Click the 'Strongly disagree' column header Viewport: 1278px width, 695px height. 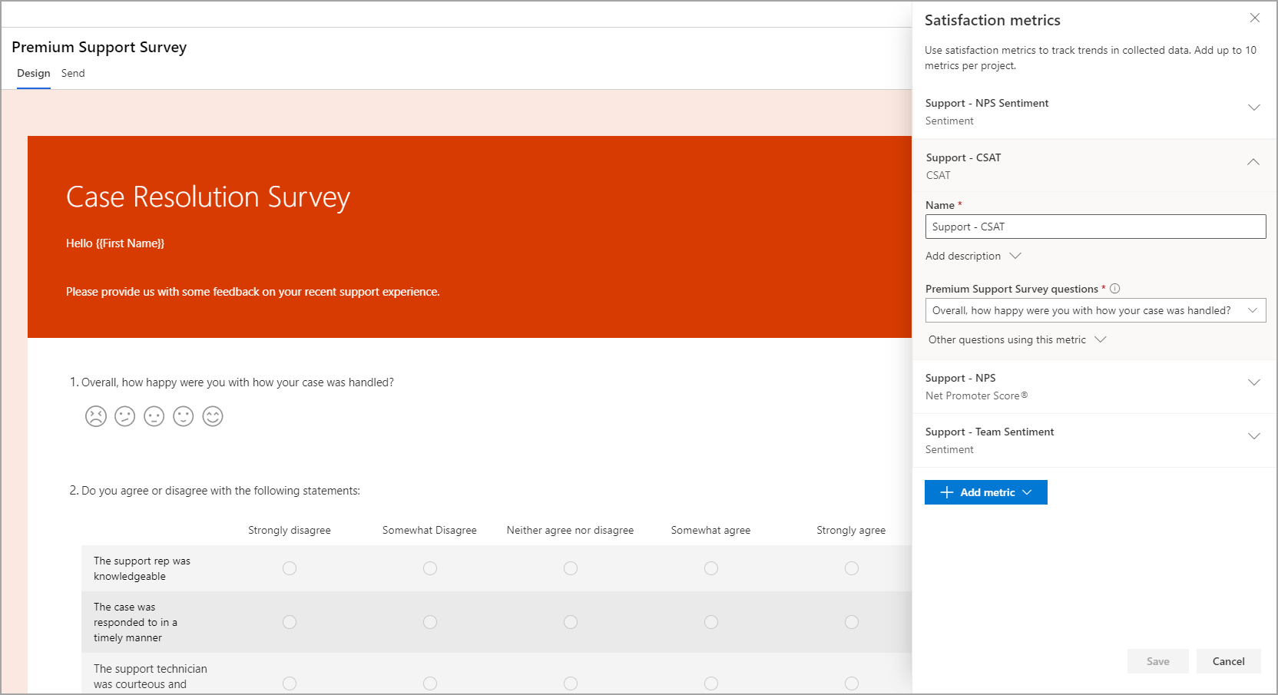(290, 530)
